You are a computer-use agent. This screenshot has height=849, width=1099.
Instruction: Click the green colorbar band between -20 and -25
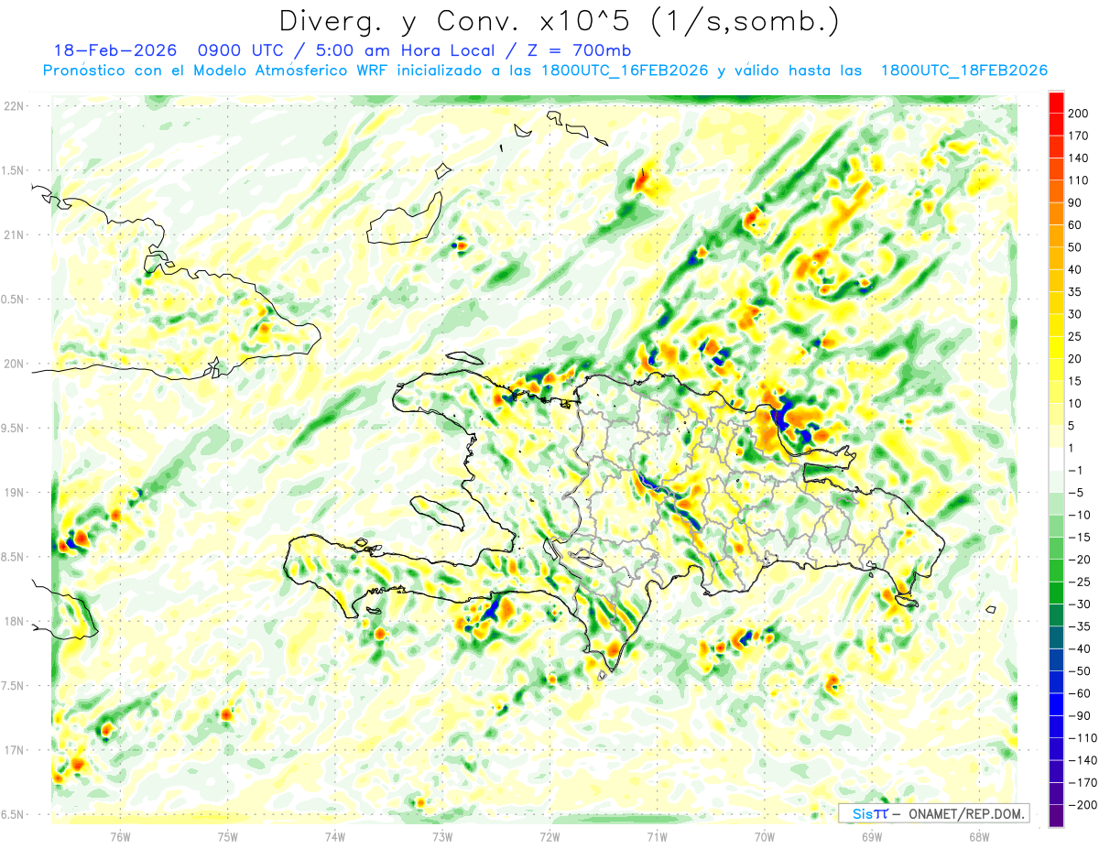pyautogui.click(x=1056, y=571)
